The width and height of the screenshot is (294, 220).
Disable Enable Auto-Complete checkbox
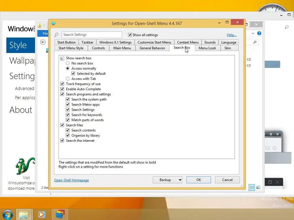tap(62, 89)
